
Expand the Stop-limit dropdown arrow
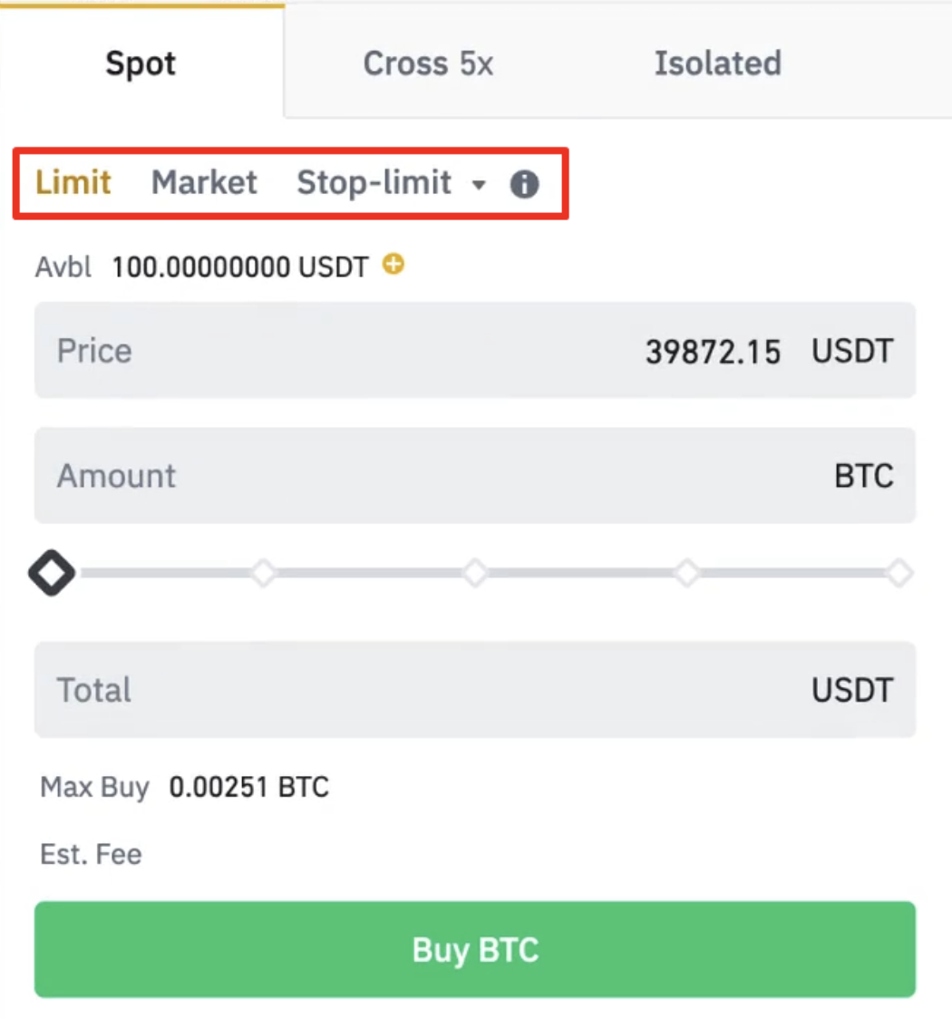(479, 185)
